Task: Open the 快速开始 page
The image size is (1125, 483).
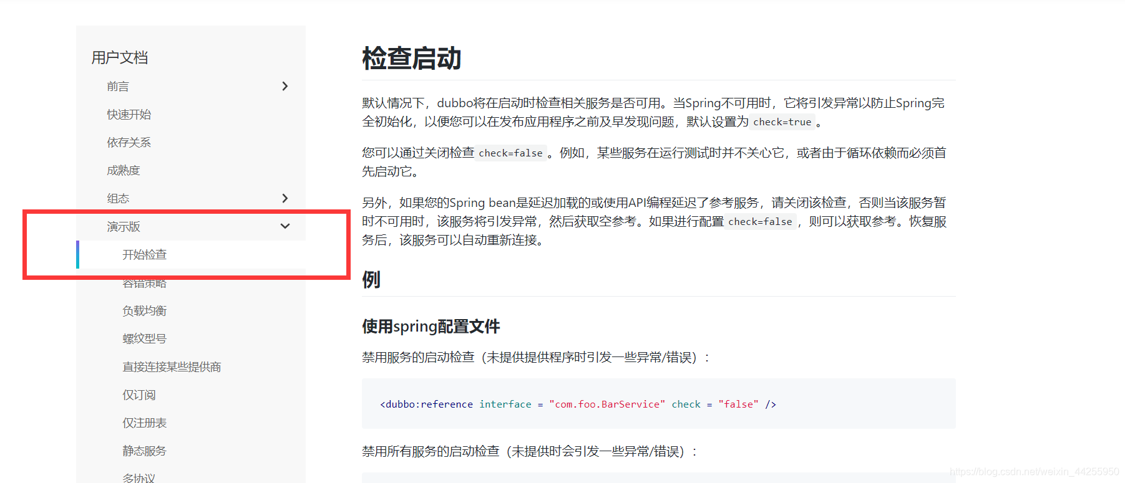Action: pyautogui.click(x=129, y=114)
